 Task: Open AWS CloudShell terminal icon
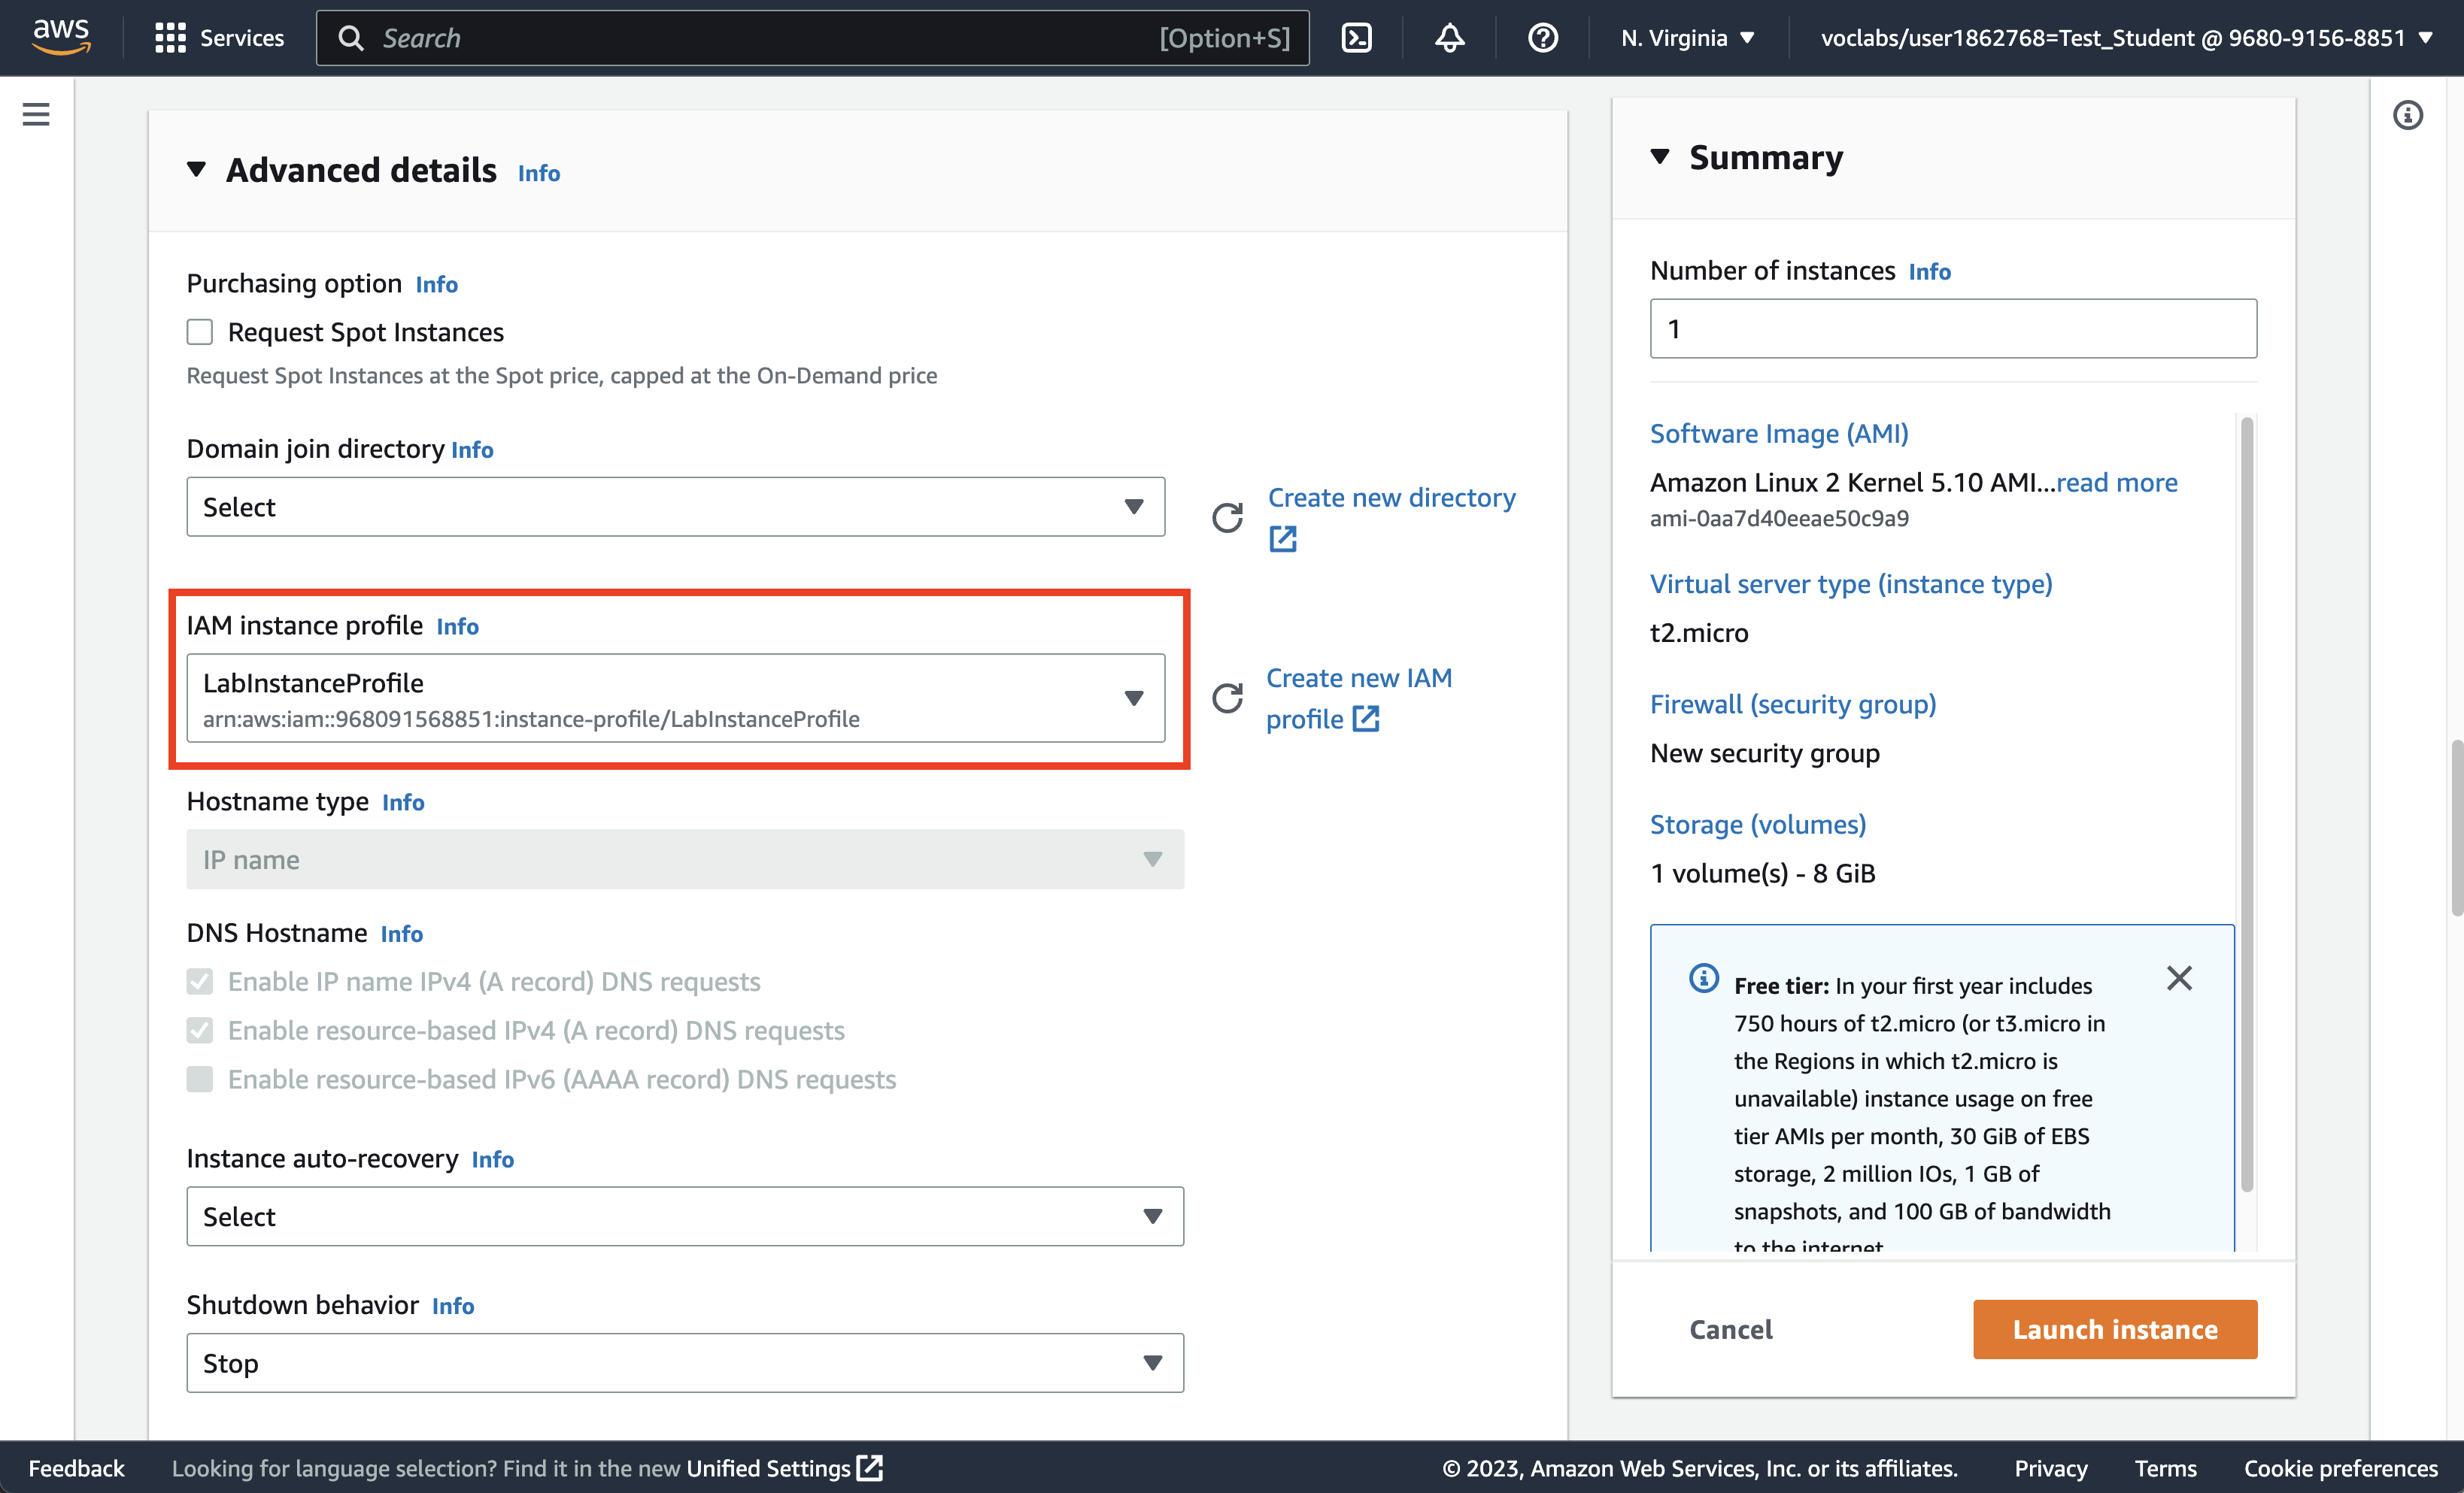click(1356, 38)
